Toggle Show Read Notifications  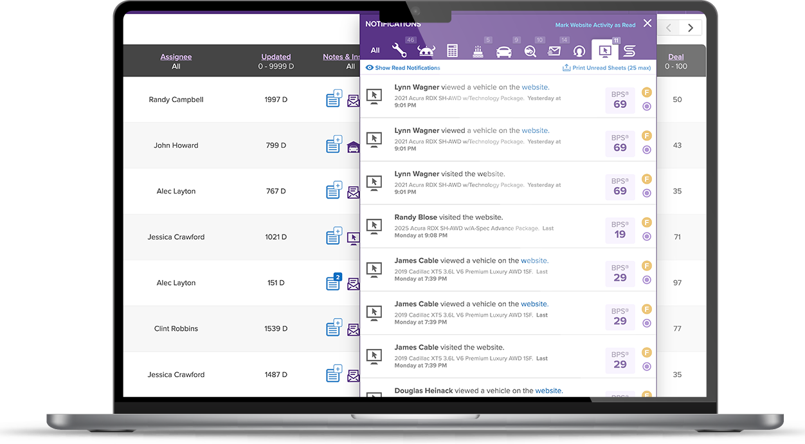click(402, 67)
